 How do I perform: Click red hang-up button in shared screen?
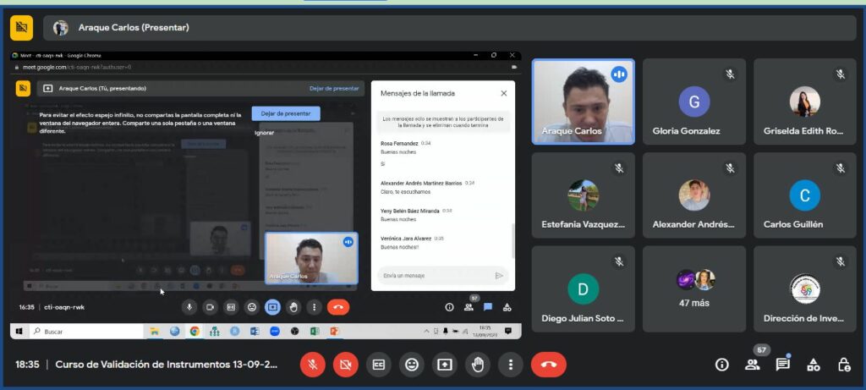[338, 307]
